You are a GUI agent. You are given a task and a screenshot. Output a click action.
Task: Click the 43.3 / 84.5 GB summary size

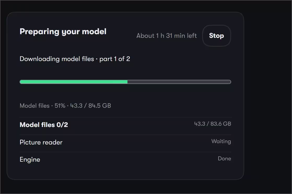pos(91,106)
